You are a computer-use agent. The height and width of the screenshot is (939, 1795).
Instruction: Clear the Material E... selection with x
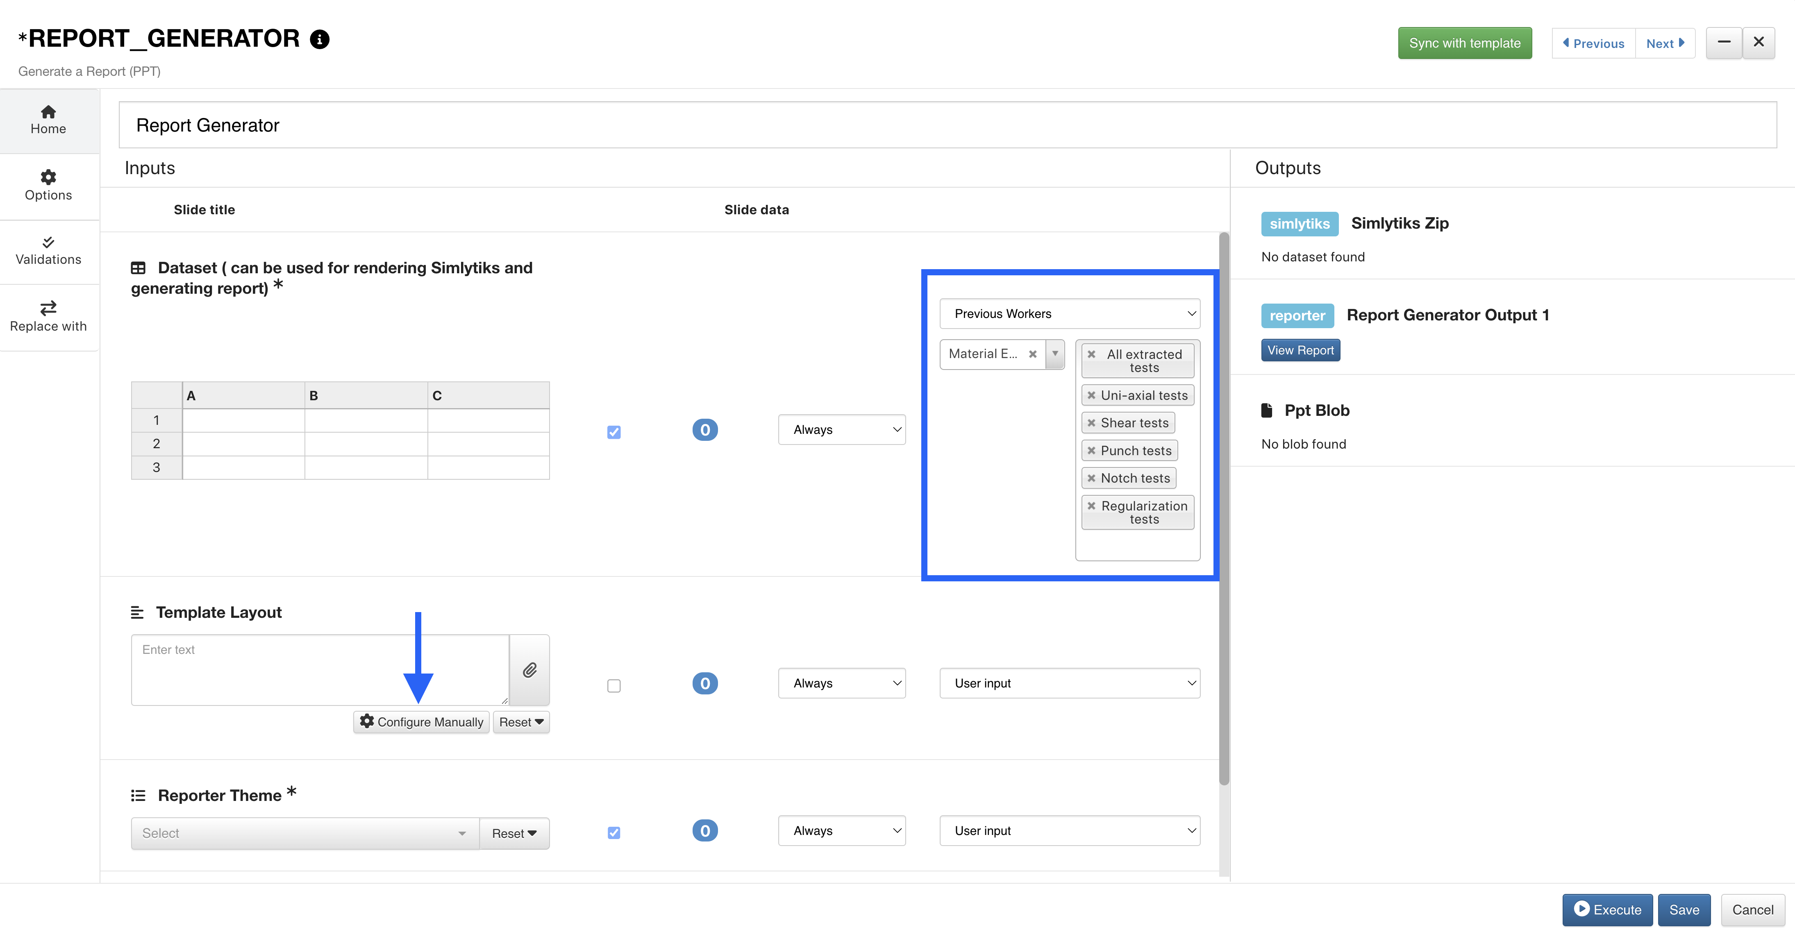point(1033,354)
